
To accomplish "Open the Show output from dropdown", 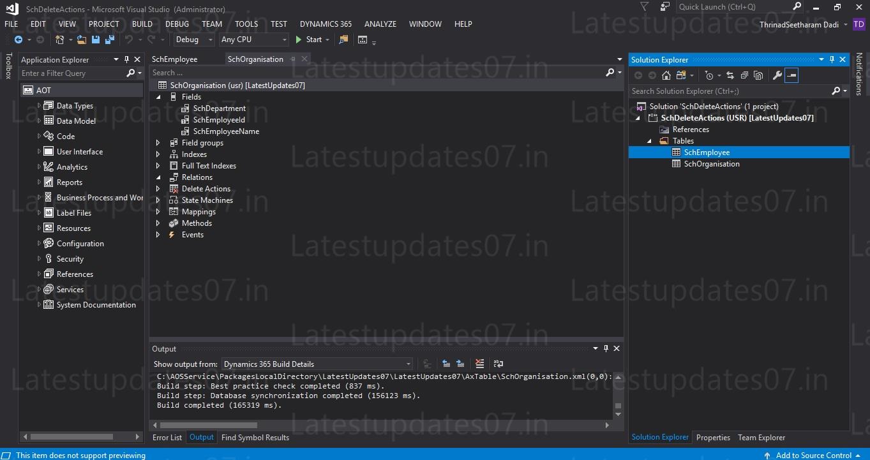I will pos(317,364).
